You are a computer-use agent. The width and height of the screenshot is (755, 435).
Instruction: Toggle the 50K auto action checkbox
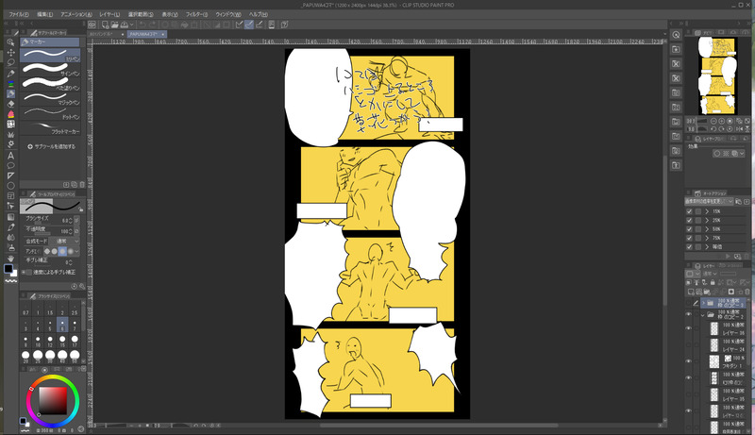pos(689,229)
